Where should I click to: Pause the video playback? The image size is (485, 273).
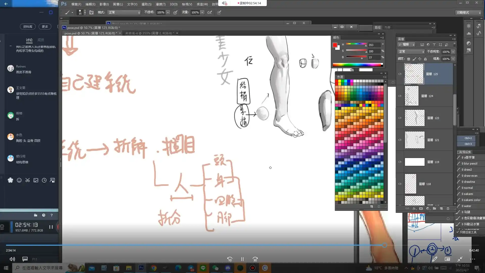pyautogui.click(x=242, y=259)
